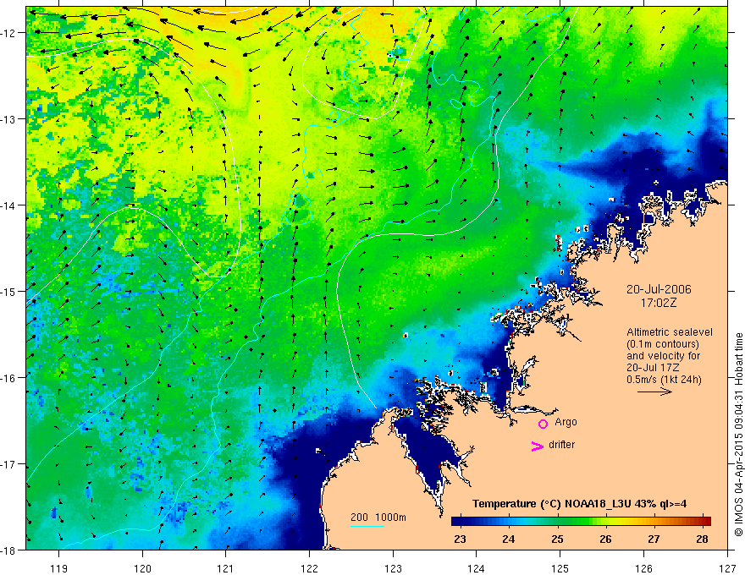Click the '25' temperature scale label
The width and height of the screenshot is (745, 575).
pyautogui.click(x=557, y=539)
